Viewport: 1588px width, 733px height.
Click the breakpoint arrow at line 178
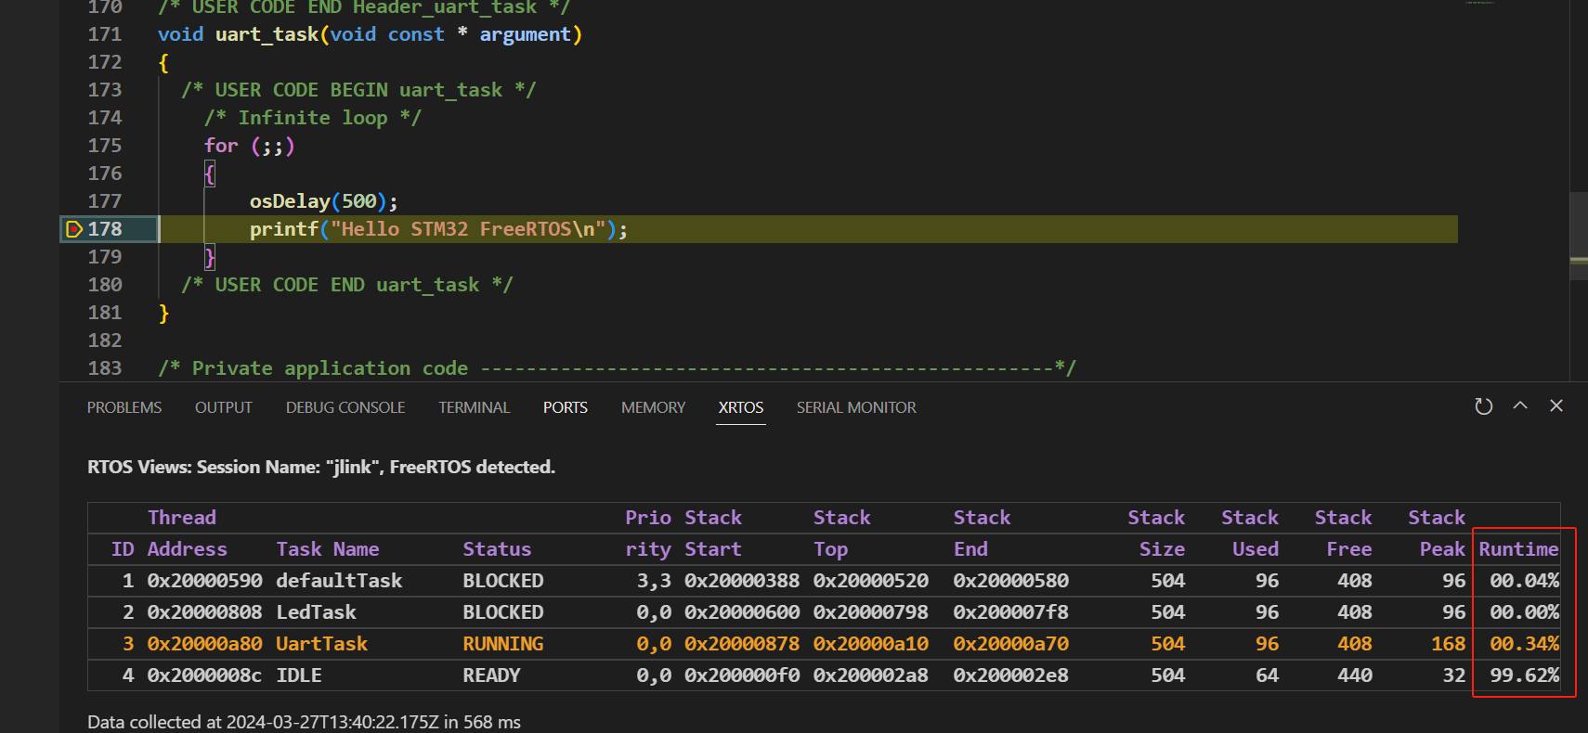(x=75, y=229)
